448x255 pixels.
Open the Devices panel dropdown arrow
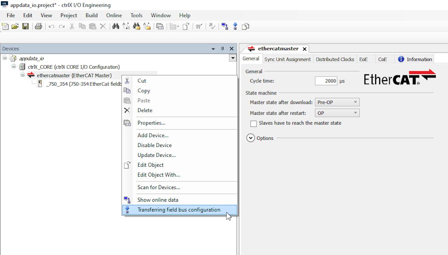[x=213, y=49]
